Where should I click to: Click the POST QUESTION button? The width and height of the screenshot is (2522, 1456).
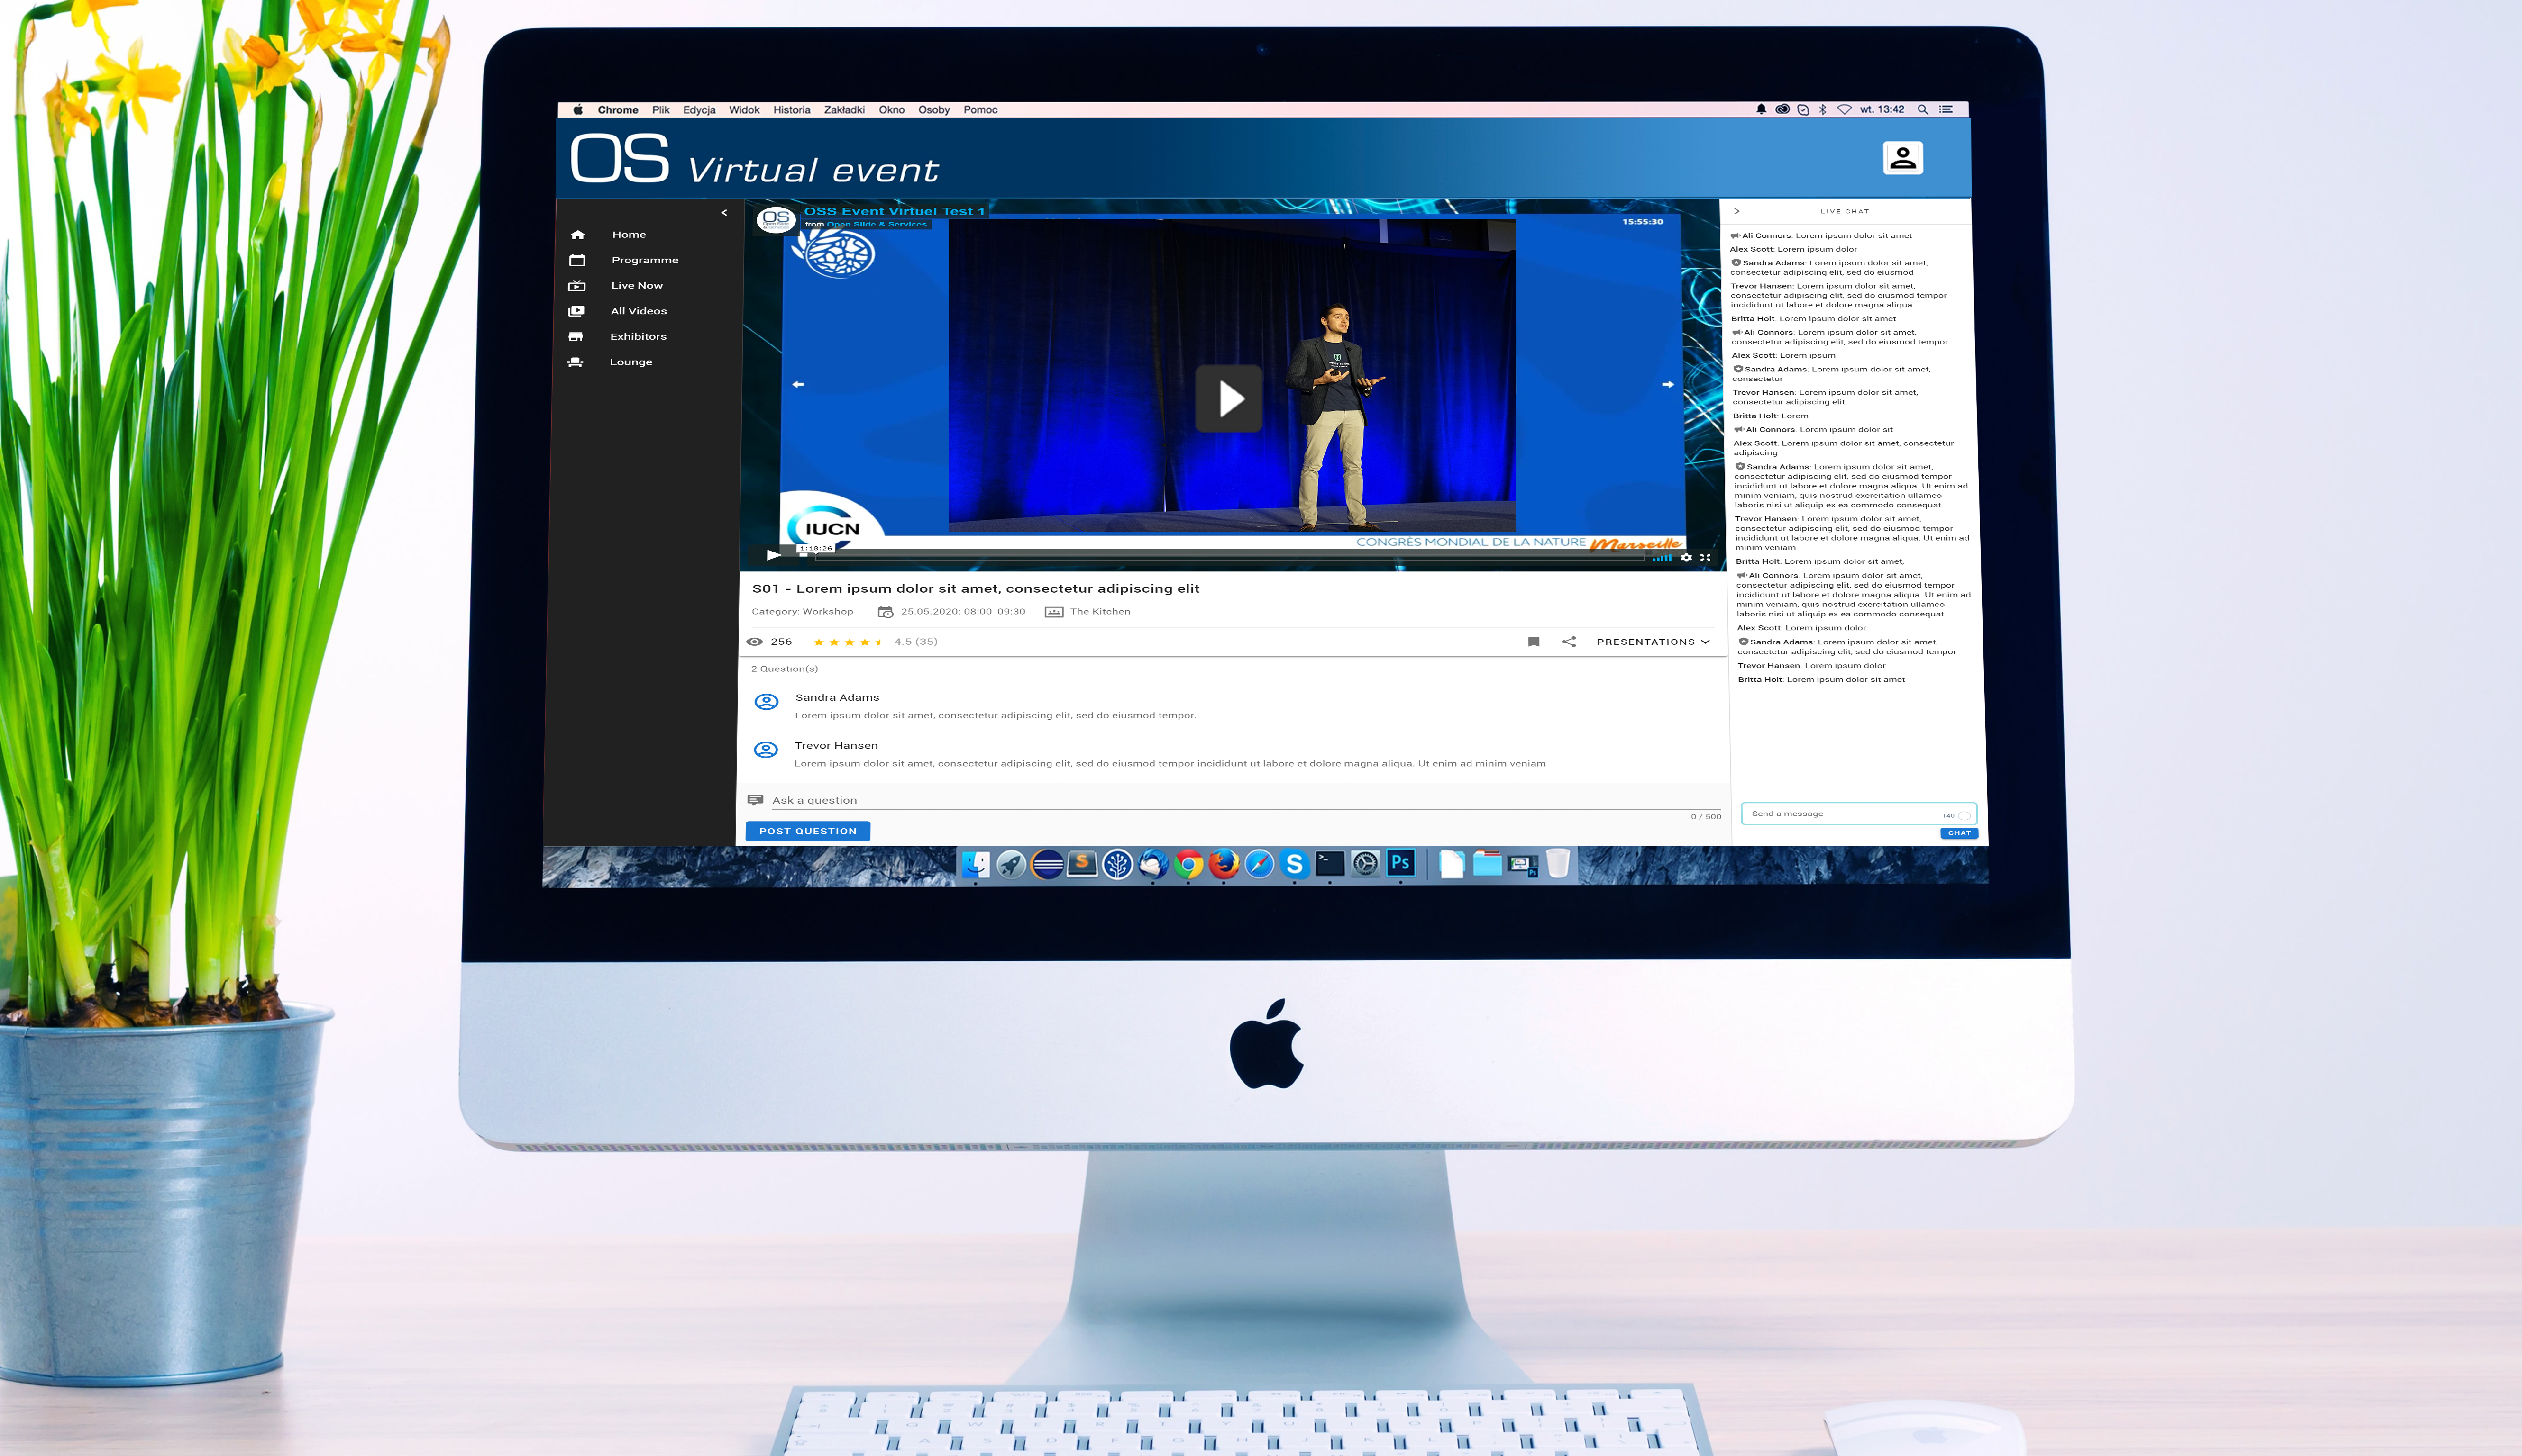(807, 831)
